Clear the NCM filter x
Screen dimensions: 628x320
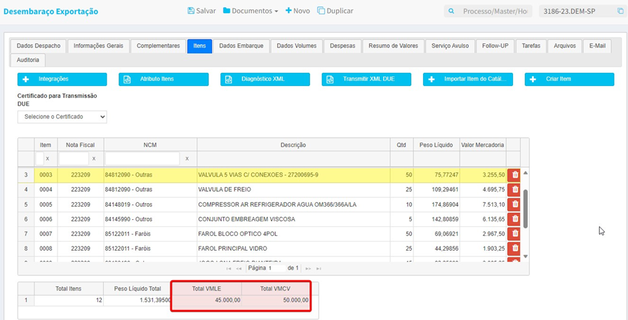tap(187, 159)
